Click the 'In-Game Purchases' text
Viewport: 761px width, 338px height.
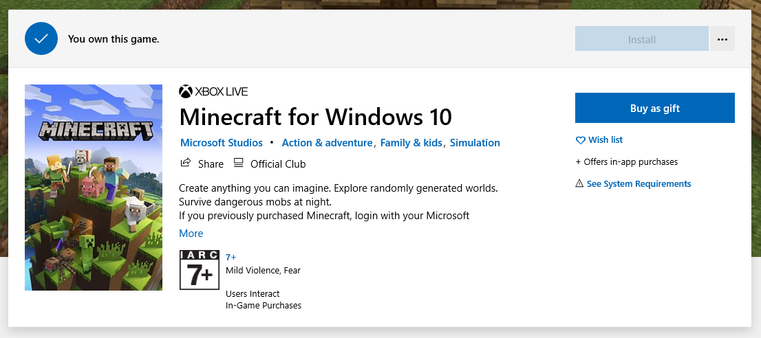click(x=264, y=306)
